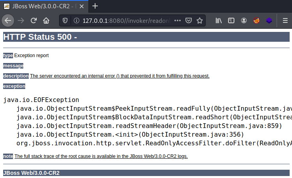Viewport: 292px width, 178px height.
Task: Click the JBoss Web/3.0.0-CR2 footer heading
Action: (x=146, y=173)
